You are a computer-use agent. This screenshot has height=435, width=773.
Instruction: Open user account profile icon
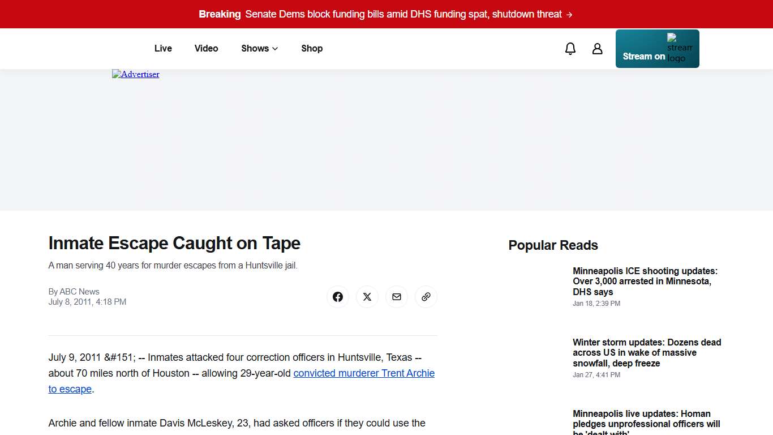598,49
